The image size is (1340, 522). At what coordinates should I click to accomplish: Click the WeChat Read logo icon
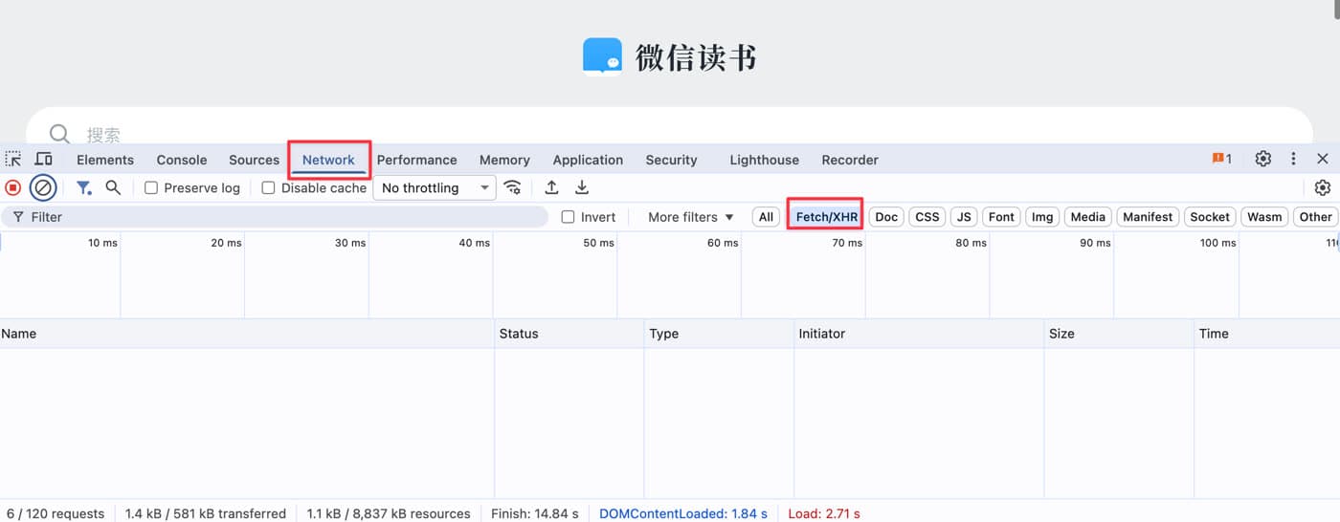(602, 55)
